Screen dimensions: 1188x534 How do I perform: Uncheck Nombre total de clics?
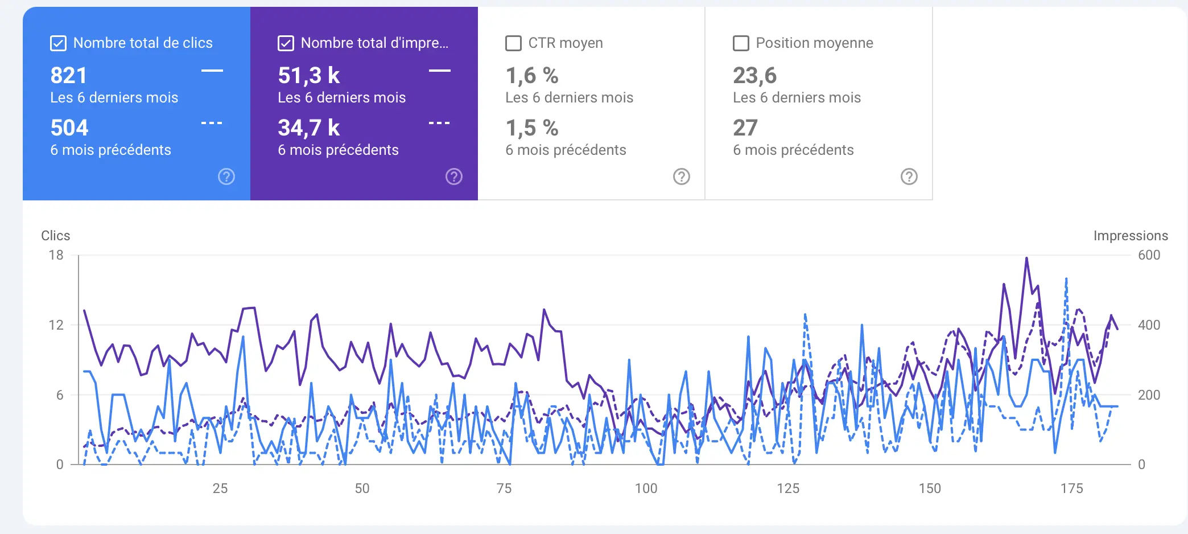[x=57, y=42]
